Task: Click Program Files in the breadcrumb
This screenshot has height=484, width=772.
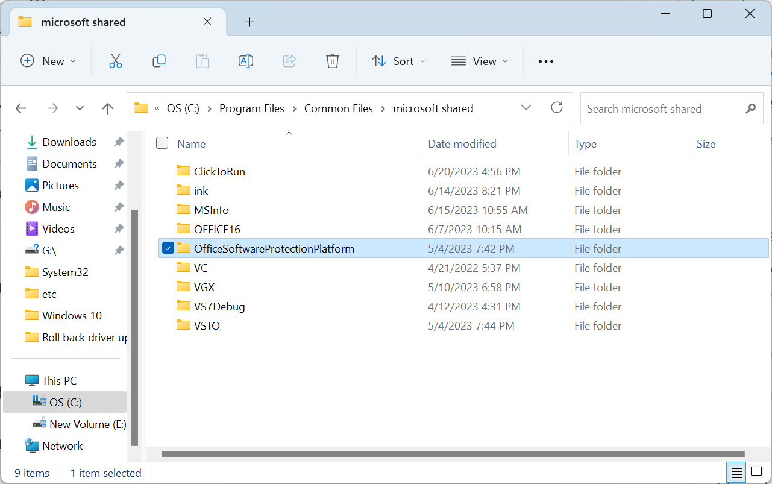Action: pyautogui.click(x=252, y=108)
